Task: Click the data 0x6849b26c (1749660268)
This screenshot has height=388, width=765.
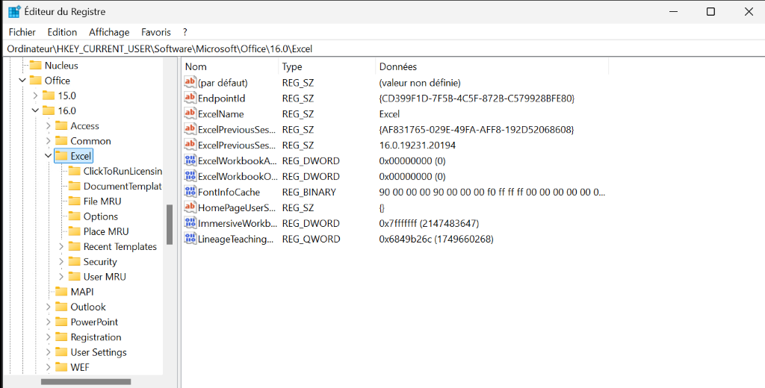Action: (436, 239)
